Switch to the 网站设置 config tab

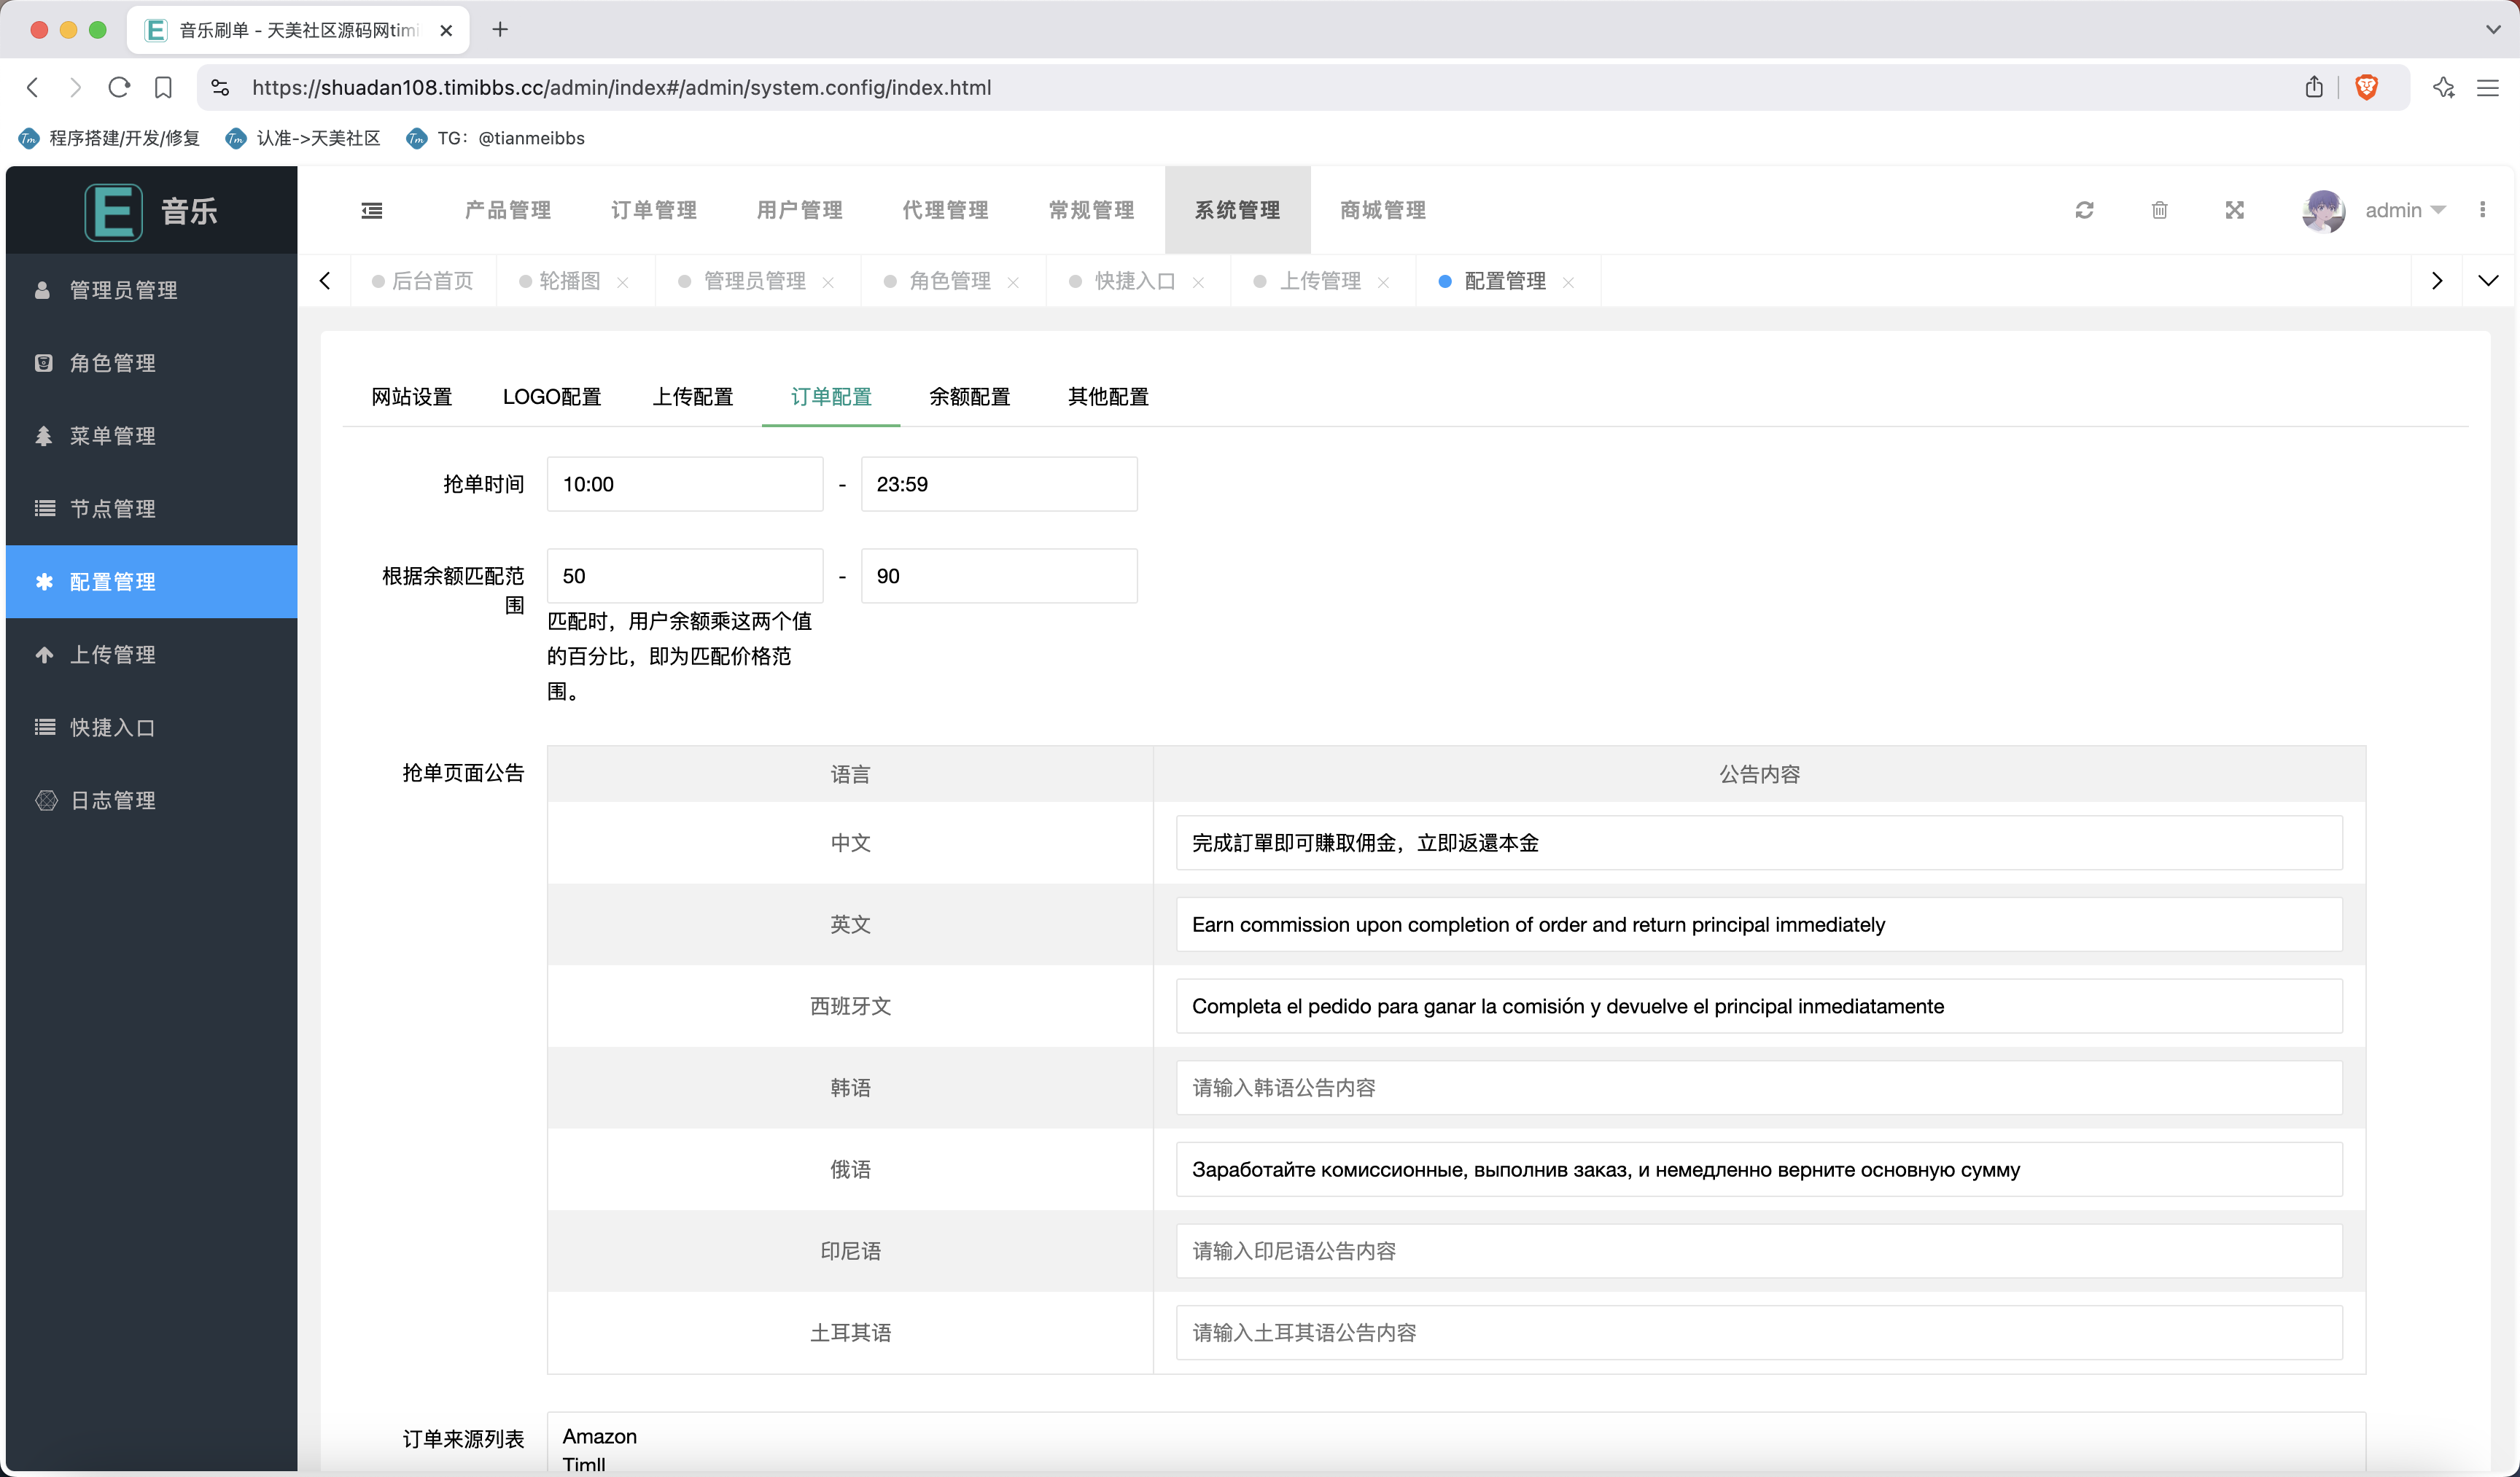point(412,397)
